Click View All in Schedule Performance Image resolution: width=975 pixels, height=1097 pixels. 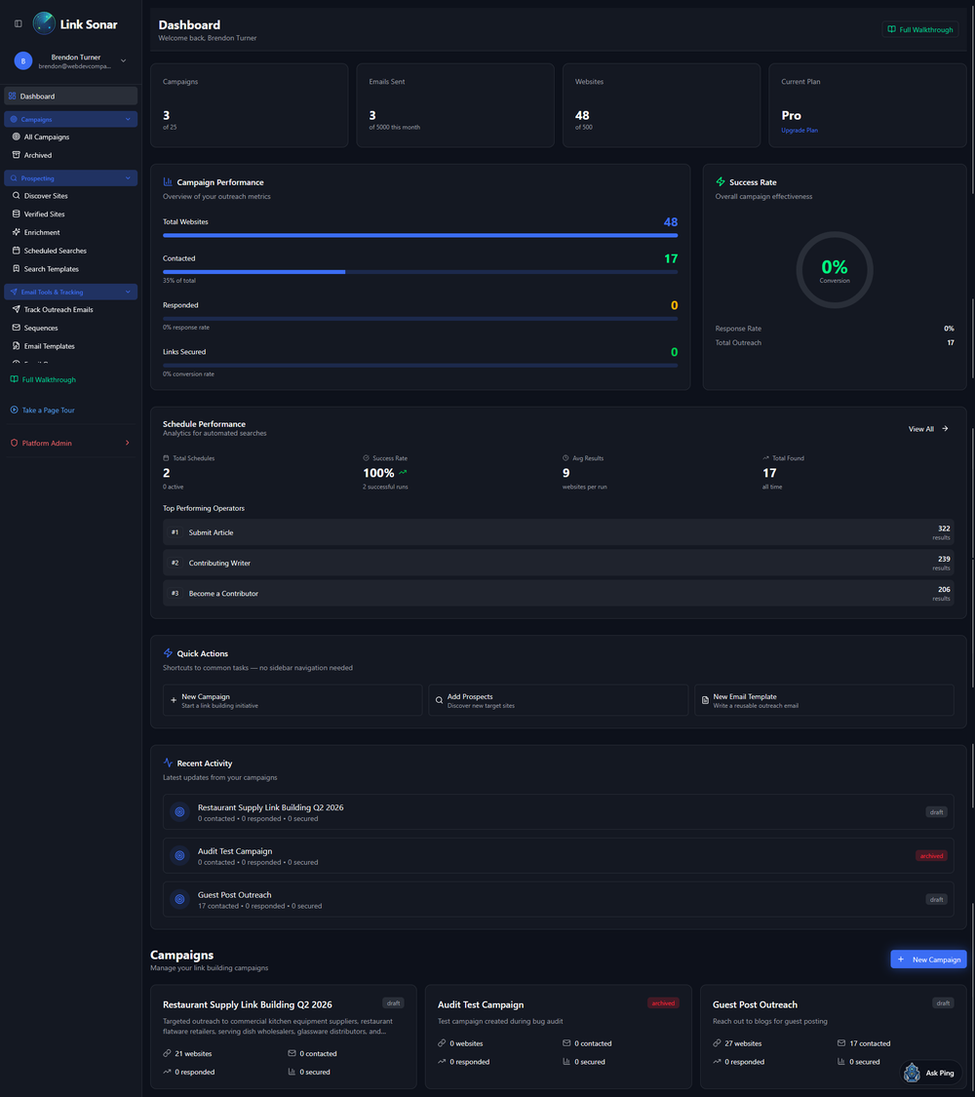[928, 429]
